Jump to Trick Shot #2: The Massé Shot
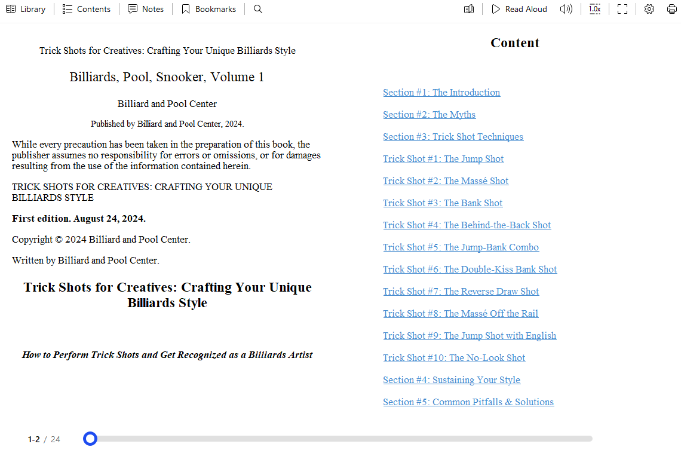681x450 pixels. point(446,181)
